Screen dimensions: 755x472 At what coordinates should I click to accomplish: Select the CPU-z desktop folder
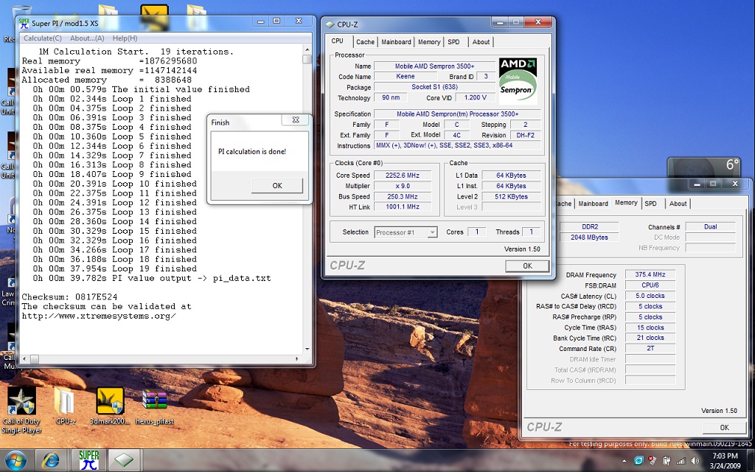[65, 407]
